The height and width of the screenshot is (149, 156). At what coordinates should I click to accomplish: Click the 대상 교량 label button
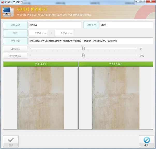(15, 25)
